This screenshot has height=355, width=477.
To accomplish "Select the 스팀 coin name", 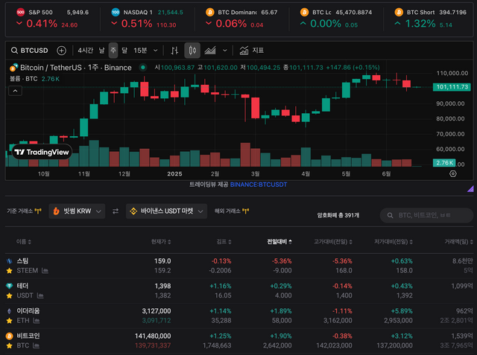I will (22, 261).
